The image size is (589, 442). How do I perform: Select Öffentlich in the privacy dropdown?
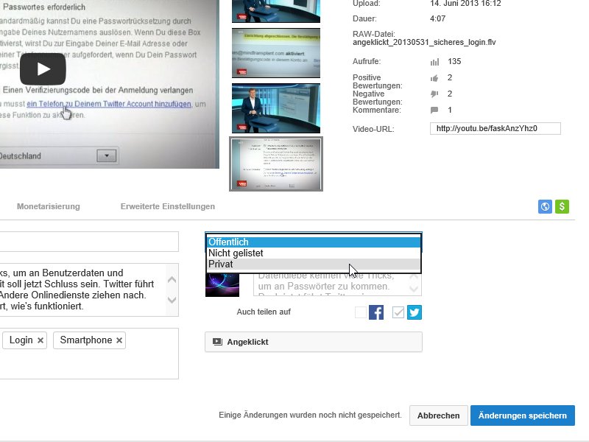click(x=314, y=242)
